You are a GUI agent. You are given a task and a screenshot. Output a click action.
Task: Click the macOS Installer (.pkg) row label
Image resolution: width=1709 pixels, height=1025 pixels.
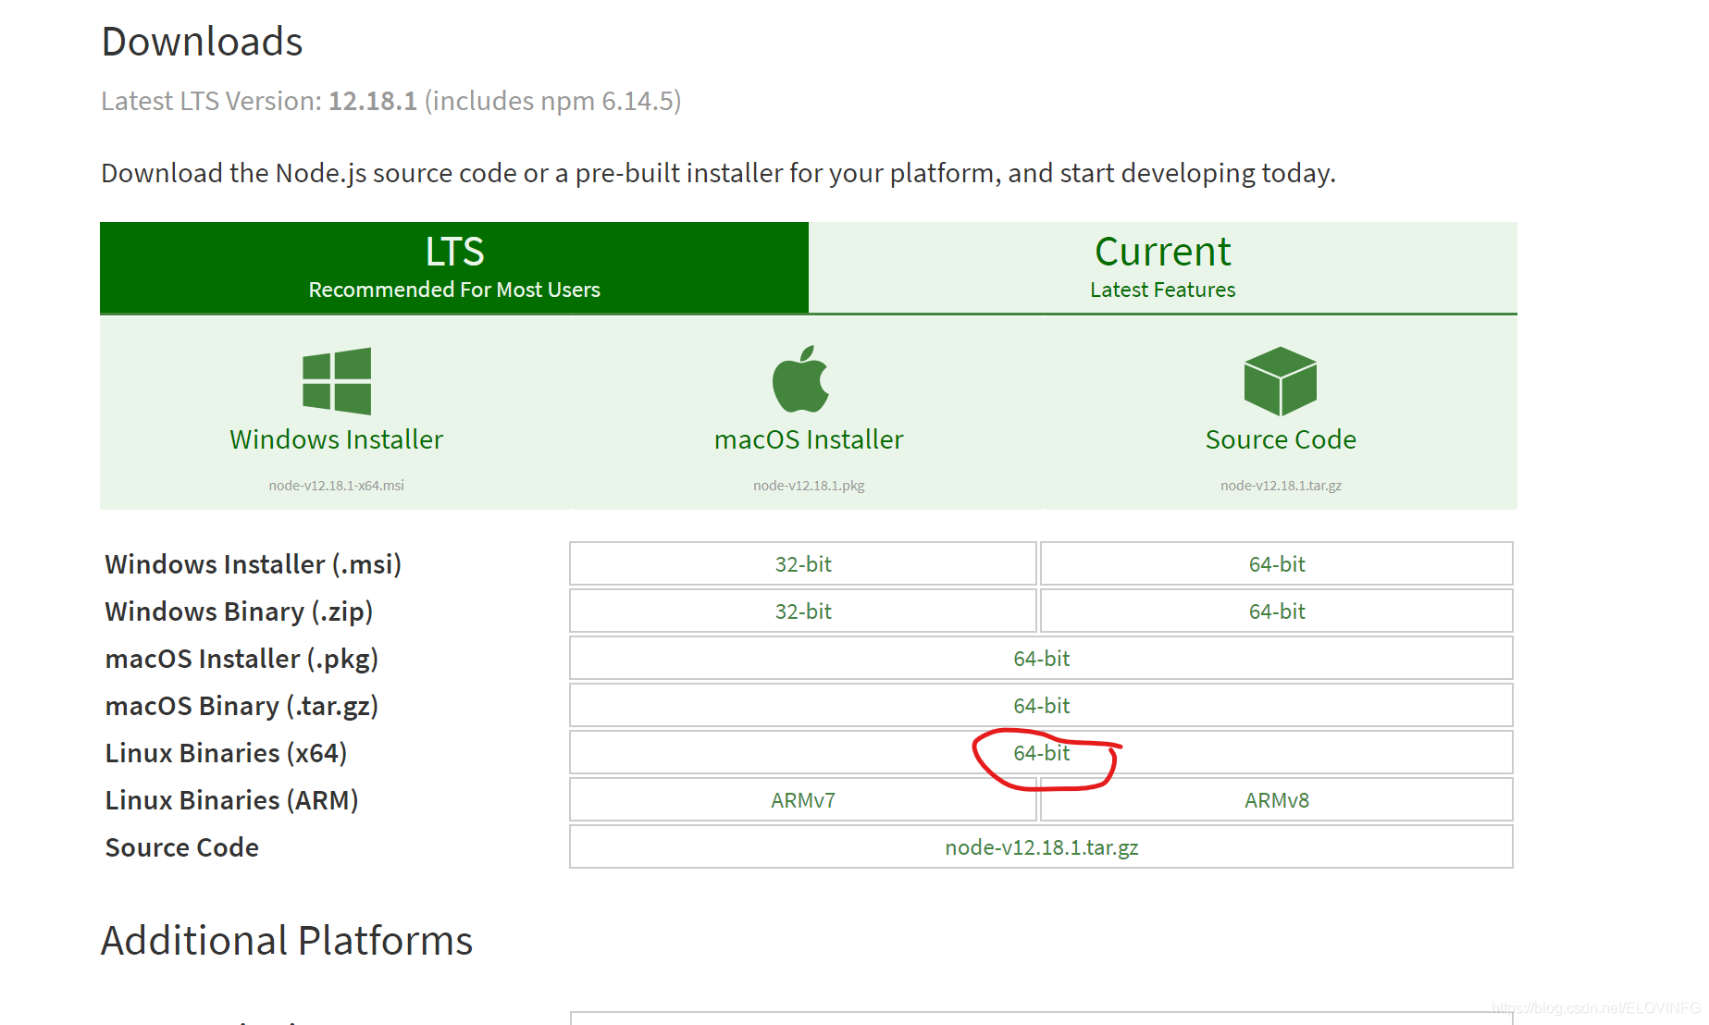pos(241,659)
